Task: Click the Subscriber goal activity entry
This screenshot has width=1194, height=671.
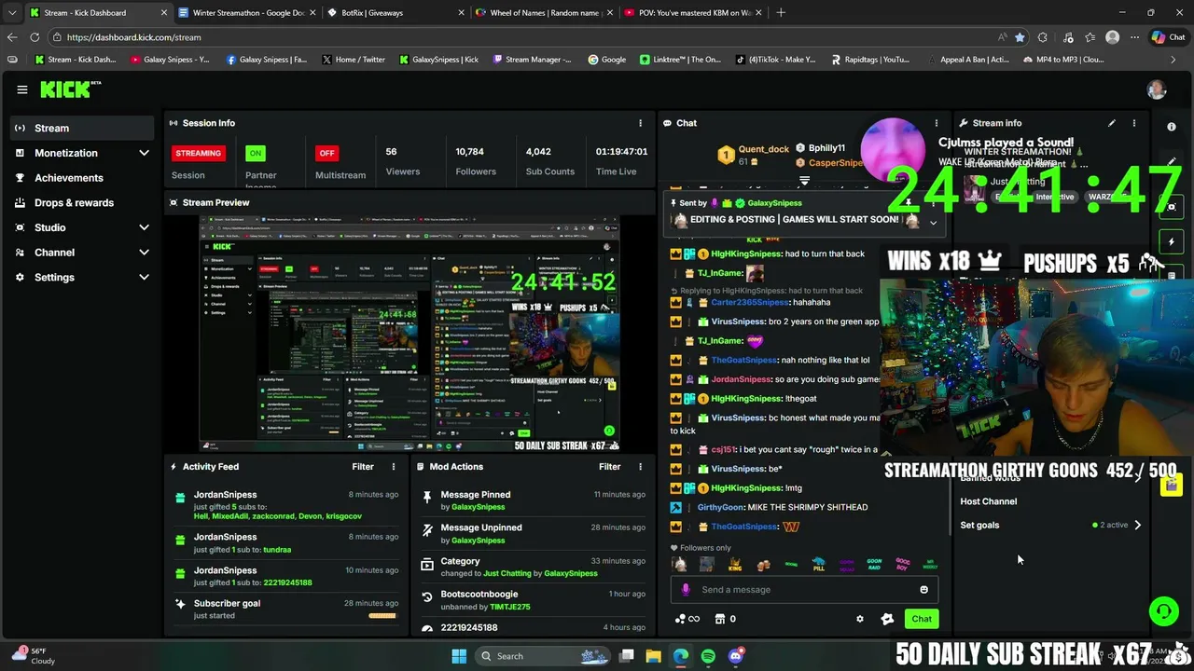Action: tap(285, 609)
